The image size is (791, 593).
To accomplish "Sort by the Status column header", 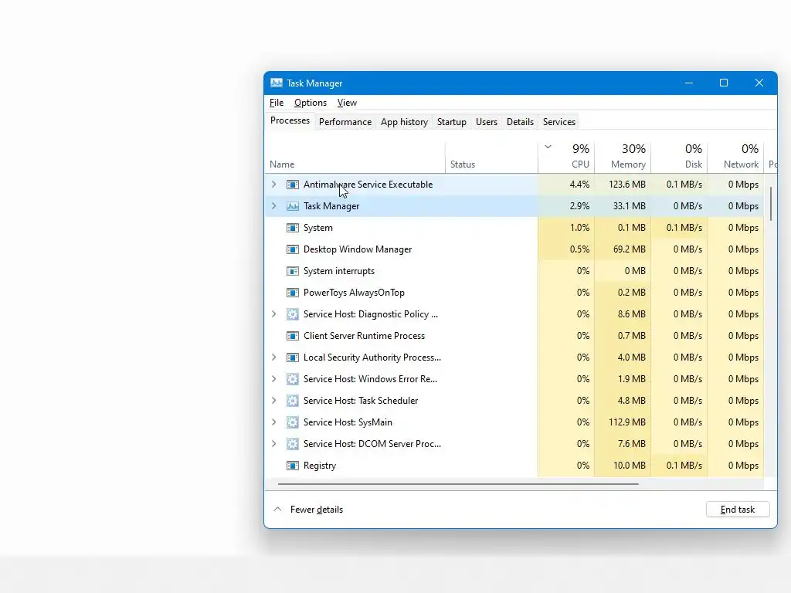I will click(491, 158).
